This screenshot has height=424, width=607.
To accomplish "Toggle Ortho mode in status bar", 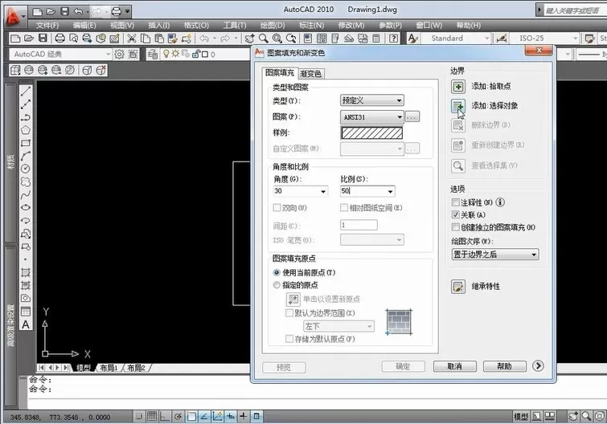I will coord(165,416).
